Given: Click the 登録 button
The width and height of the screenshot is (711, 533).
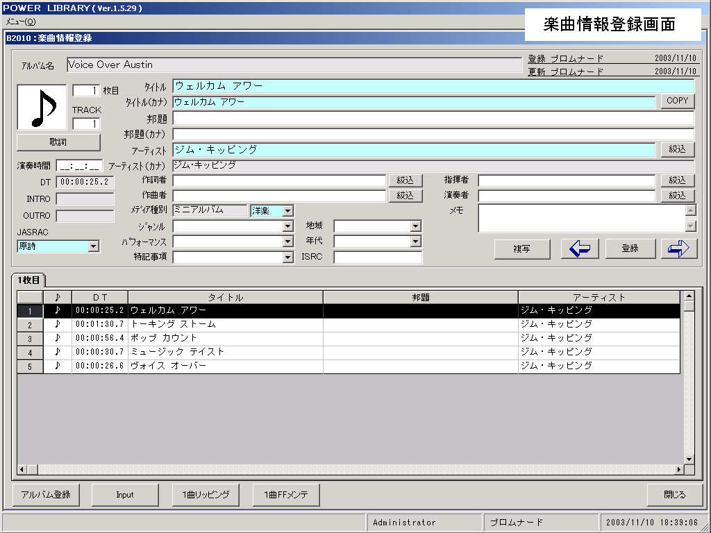Looking at the screenshot, I should click(630, 248).
